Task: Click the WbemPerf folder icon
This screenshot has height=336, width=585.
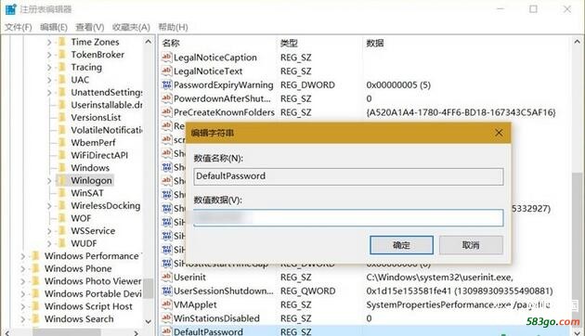Action: [62, 143]
